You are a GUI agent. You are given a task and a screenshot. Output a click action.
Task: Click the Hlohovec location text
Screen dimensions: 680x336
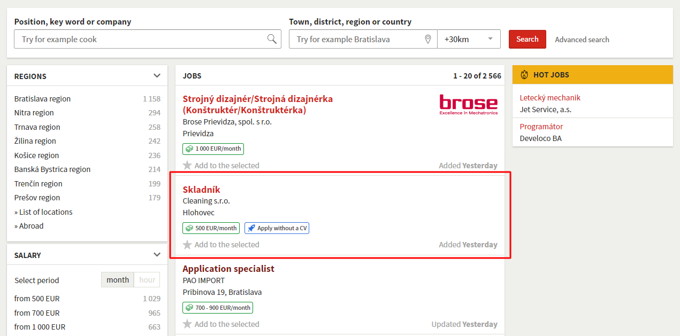198,213
